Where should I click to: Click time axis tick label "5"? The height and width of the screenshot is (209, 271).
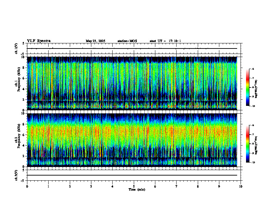(x=134, y=186)
